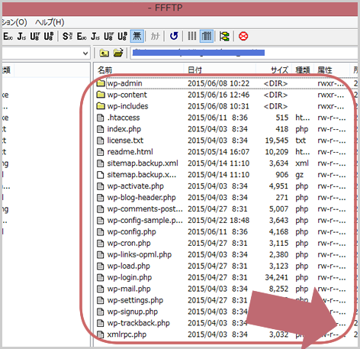Select the wp-trackback.php file name
The width and height of the screenshot is (360, 349).
(x=139, y=323)
